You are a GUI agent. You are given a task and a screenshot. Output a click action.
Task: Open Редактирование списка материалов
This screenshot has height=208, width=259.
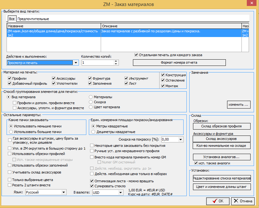click(x=222, y=179)
